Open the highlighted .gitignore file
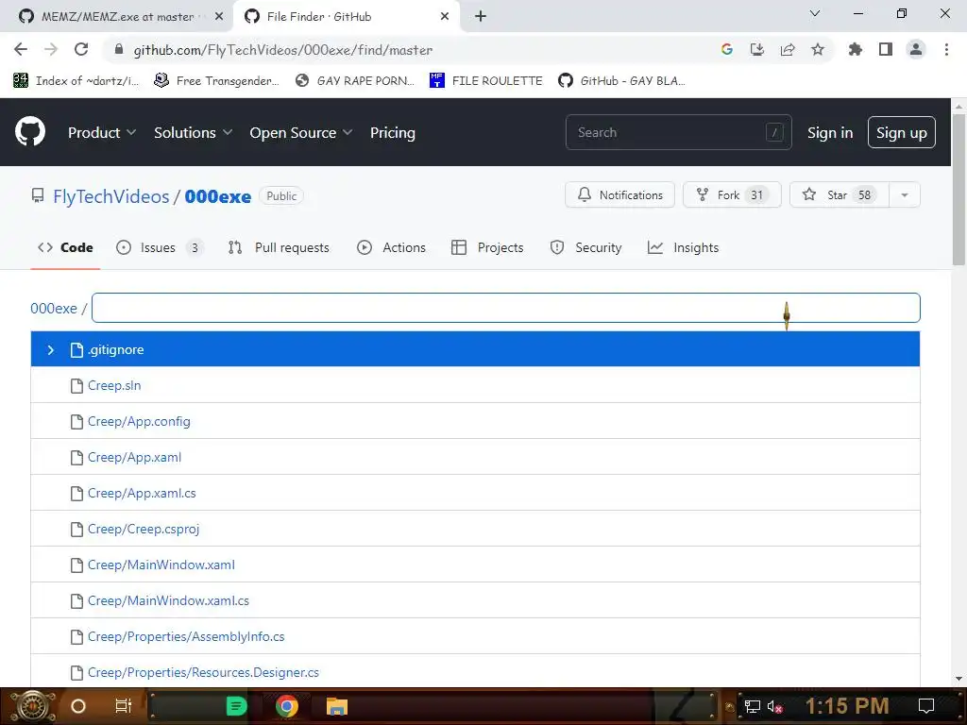The height and width of the screenshot is (725, 967). (476, 349)
